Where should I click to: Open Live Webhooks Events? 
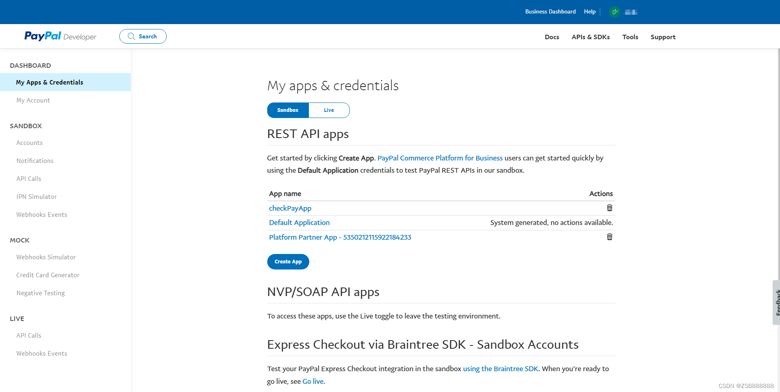(x=42, y=354)
